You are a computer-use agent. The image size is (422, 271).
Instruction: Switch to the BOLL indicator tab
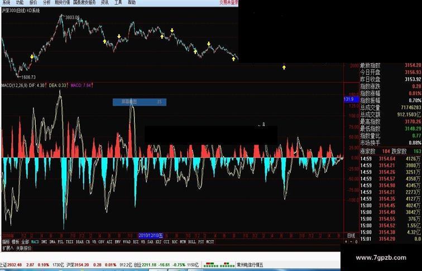pyautogui.click(x=192, y=242)
